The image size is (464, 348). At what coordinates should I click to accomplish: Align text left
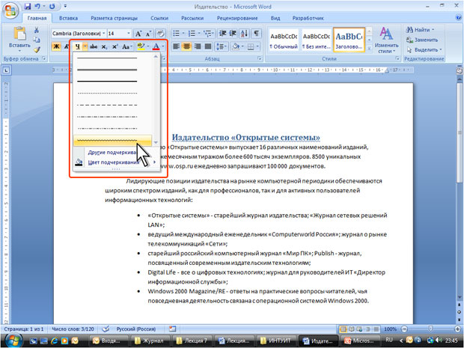pos(176,46)
